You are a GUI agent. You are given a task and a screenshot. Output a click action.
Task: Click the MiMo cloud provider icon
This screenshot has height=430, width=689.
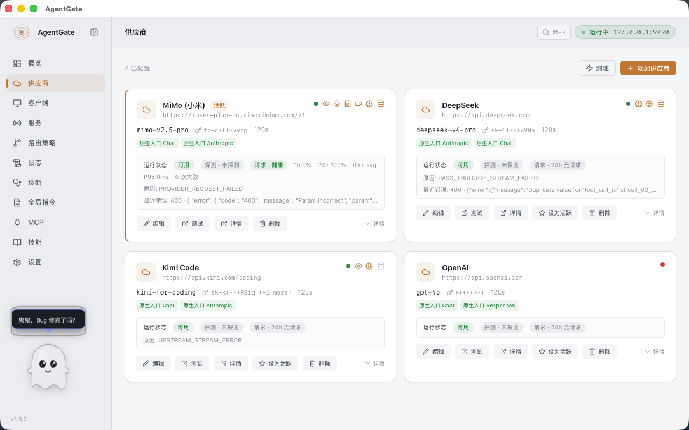[146, 110]
